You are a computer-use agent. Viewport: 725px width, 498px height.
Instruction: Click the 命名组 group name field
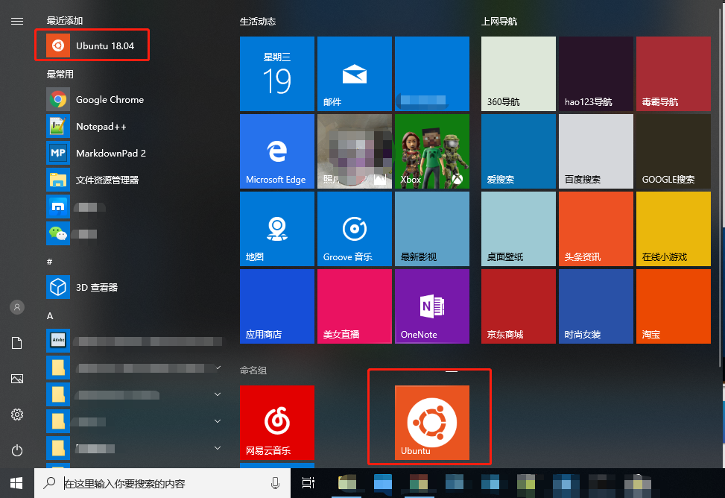click(253, 370)
